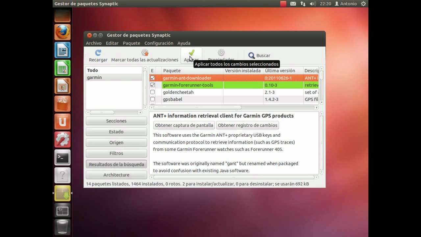
Task: Open Ubuntu One dock icon
Action: [x=62, y=122]
